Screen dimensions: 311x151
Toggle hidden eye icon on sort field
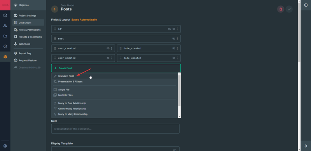[174, 39]
